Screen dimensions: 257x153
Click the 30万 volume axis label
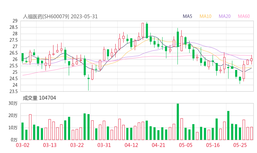[x=13, y=104]
